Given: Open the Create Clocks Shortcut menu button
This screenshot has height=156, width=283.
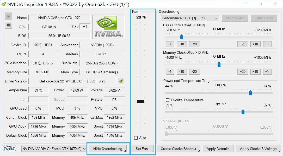Looking at the screenshot, I should pos(179,149).
